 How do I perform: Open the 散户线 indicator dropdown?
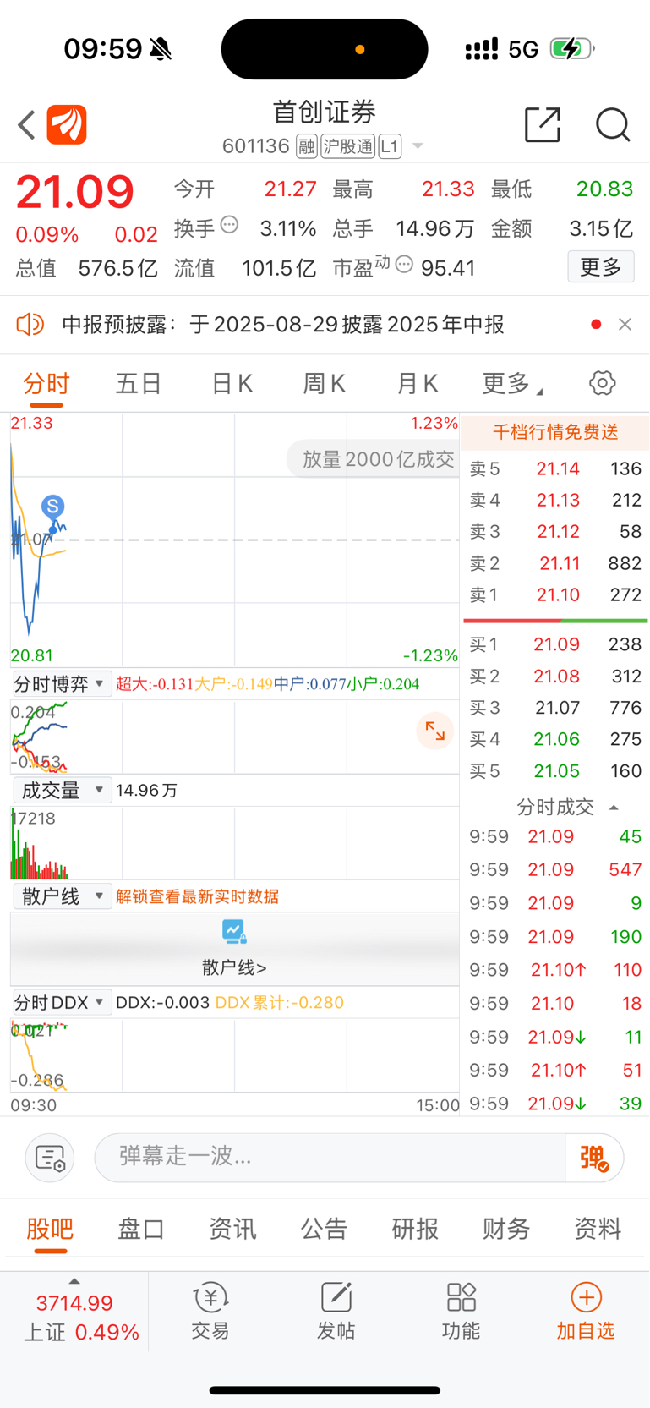[62, 896]
